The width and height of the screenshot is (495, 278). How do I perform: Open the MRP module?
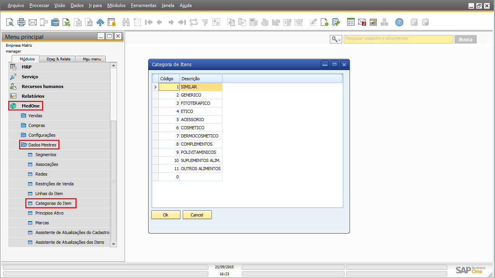[59, 67]
